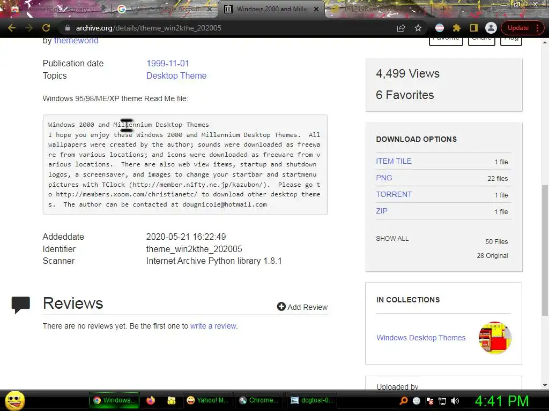Click the orange magnifier tray icon
This screenshot has width=549, height=411.
pyautogui.click(x=404, y=400)
